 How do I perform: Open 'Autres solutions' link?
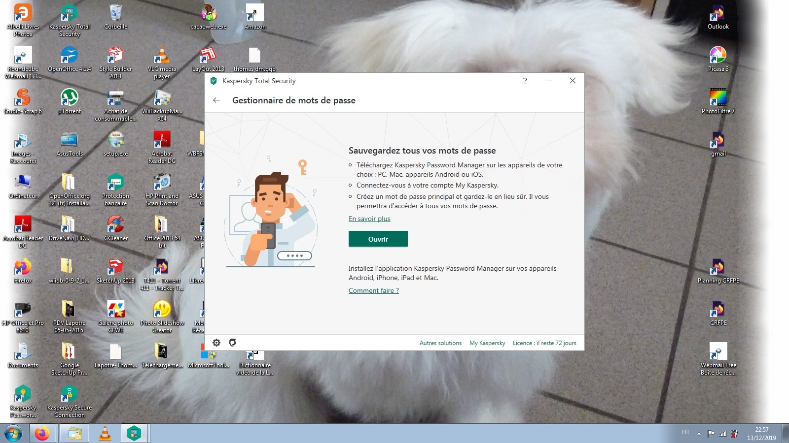(440, 343)
